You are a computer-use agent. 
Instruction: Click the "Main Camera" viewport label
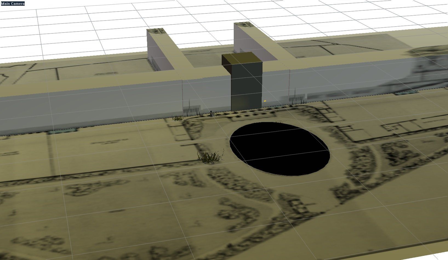click(13, 4)
